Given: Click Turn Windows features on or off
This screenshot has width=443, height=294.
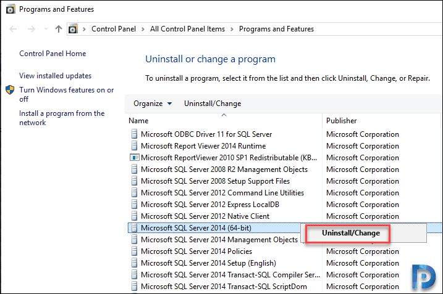Looking at the screenshot, I should click(66, 94).
